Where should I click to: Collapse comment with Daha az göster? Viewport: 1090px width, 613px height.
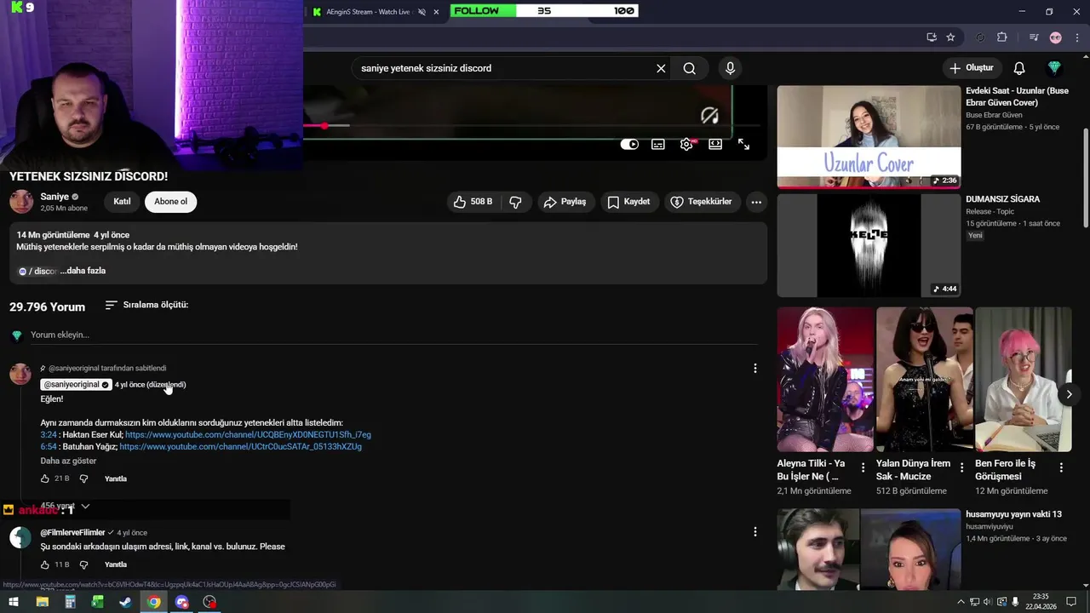[68, 461]
